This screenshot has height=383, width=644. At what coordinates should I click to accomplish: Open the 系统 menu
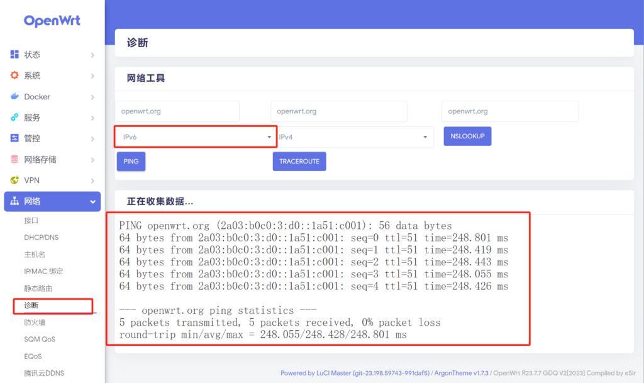click(x=52, y=75)
